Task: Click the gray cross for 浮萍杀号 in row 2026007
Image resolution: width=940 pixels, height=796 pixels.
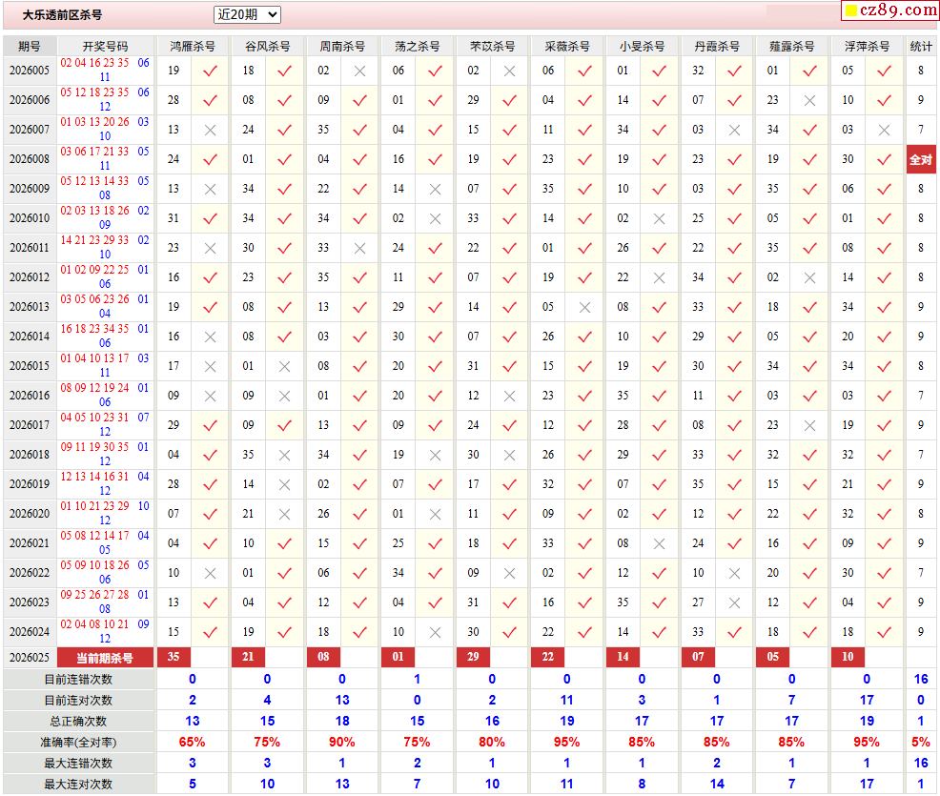Action: tap(884, 130)
